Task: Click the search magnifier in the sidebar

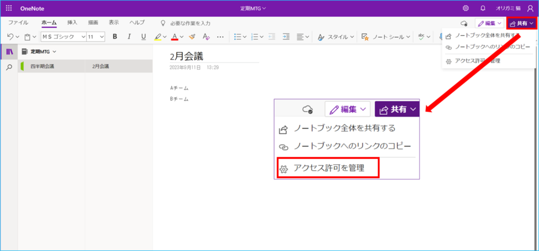Action: pyautogui.click(x=9, y=67)
